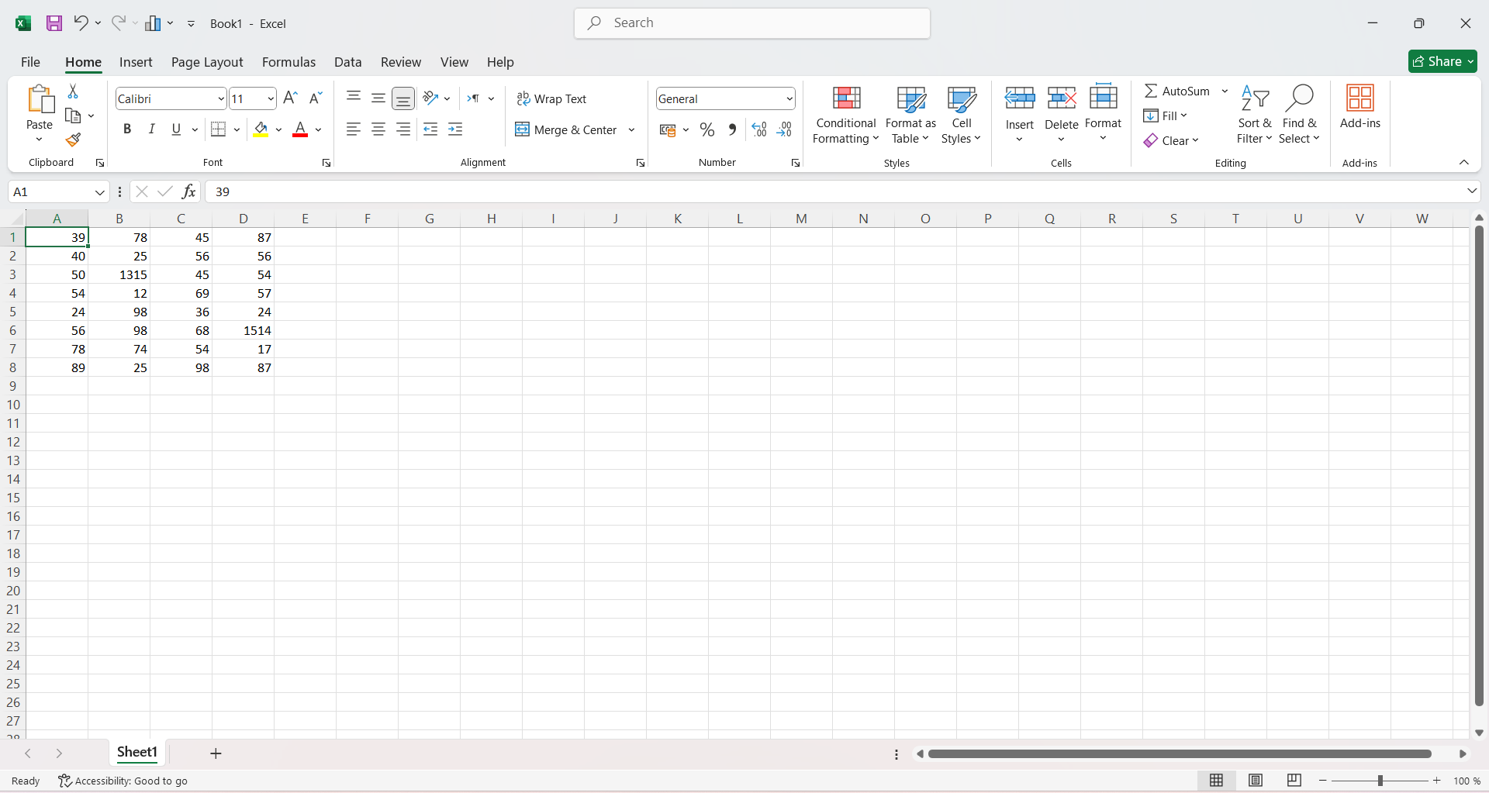Open the Name Box dropdown arrow

[99, 191]
